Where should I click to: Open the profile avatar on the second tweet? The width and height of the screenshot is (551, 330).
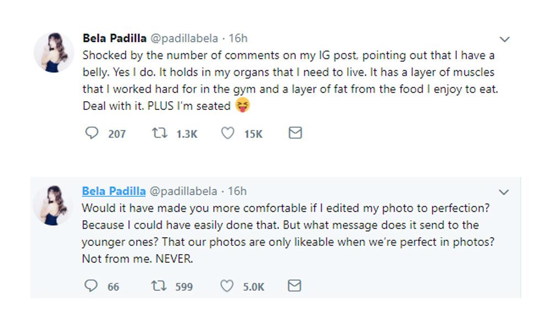point(54,206)
